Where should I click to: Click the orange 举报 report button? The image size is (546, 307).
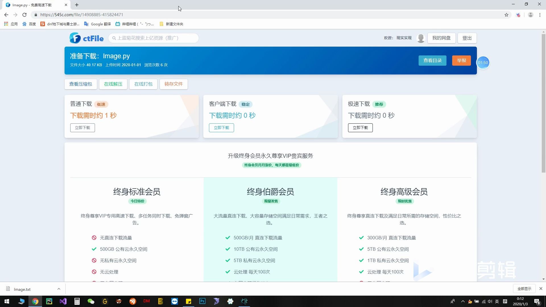coord(462,61)
